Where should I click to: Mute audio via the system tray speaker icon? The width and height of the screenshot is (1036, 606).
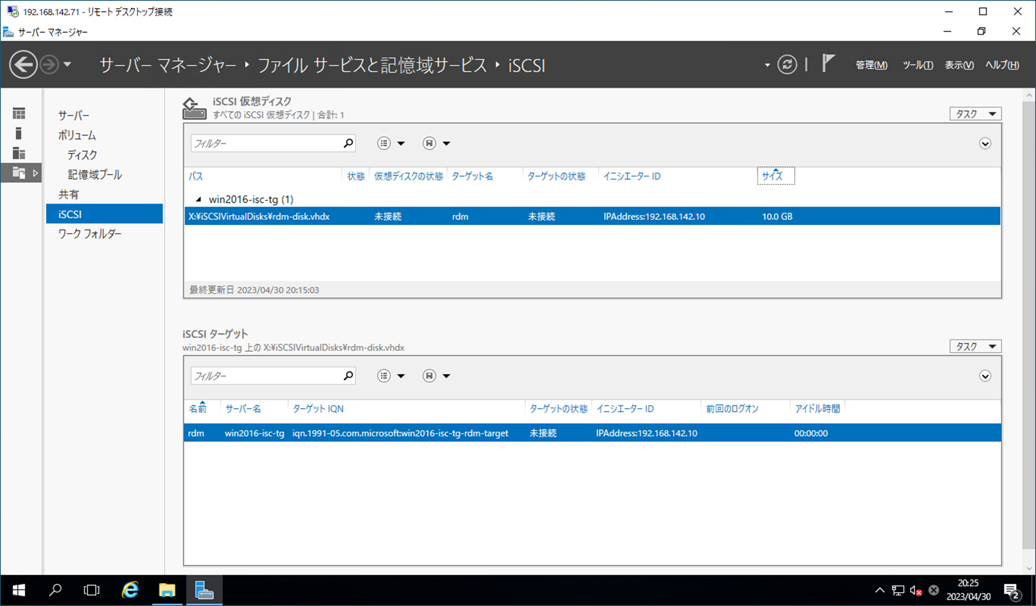(915, 590)
